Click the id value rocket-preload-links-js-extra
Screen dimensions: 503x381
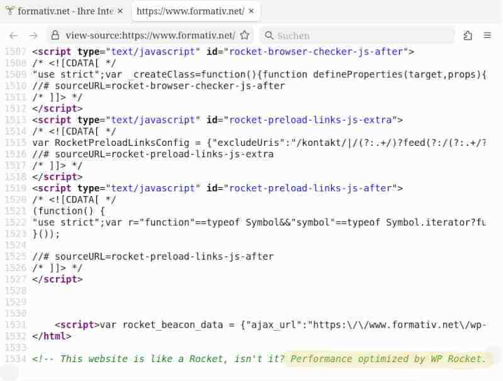(x=310, y=120)
